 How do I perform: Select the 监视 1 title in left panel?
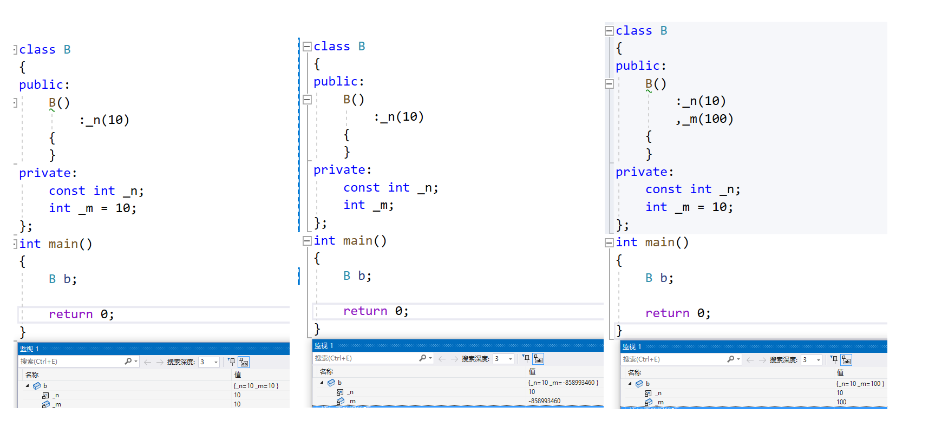[29, 349]
